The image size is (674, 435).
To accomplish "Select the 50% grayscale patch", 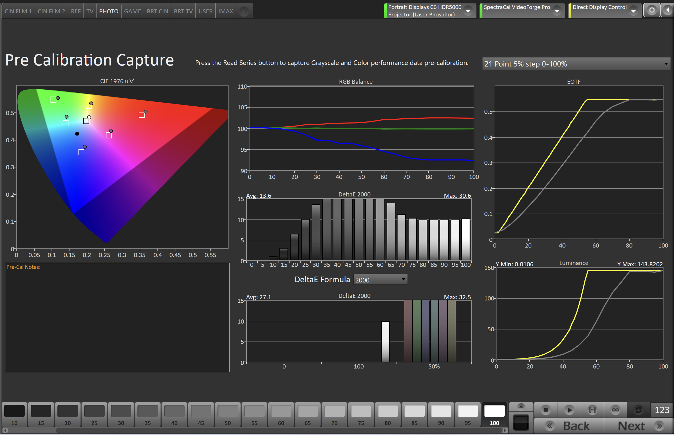I will click(x=228, y=415).
